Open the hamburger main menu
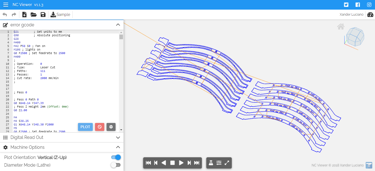The width and height of the screenshot is (375, 171). 5,5
